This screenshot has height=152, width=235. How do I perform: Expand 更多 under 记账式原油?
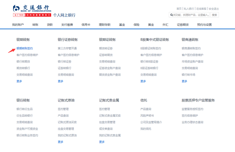[60, 142]
